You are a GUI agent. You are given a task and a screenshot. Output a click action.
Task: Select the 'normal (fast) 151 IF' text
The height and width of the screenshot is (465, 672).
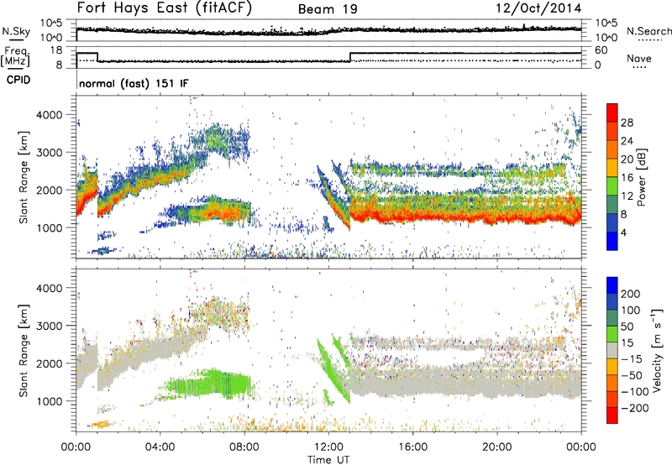134,83
